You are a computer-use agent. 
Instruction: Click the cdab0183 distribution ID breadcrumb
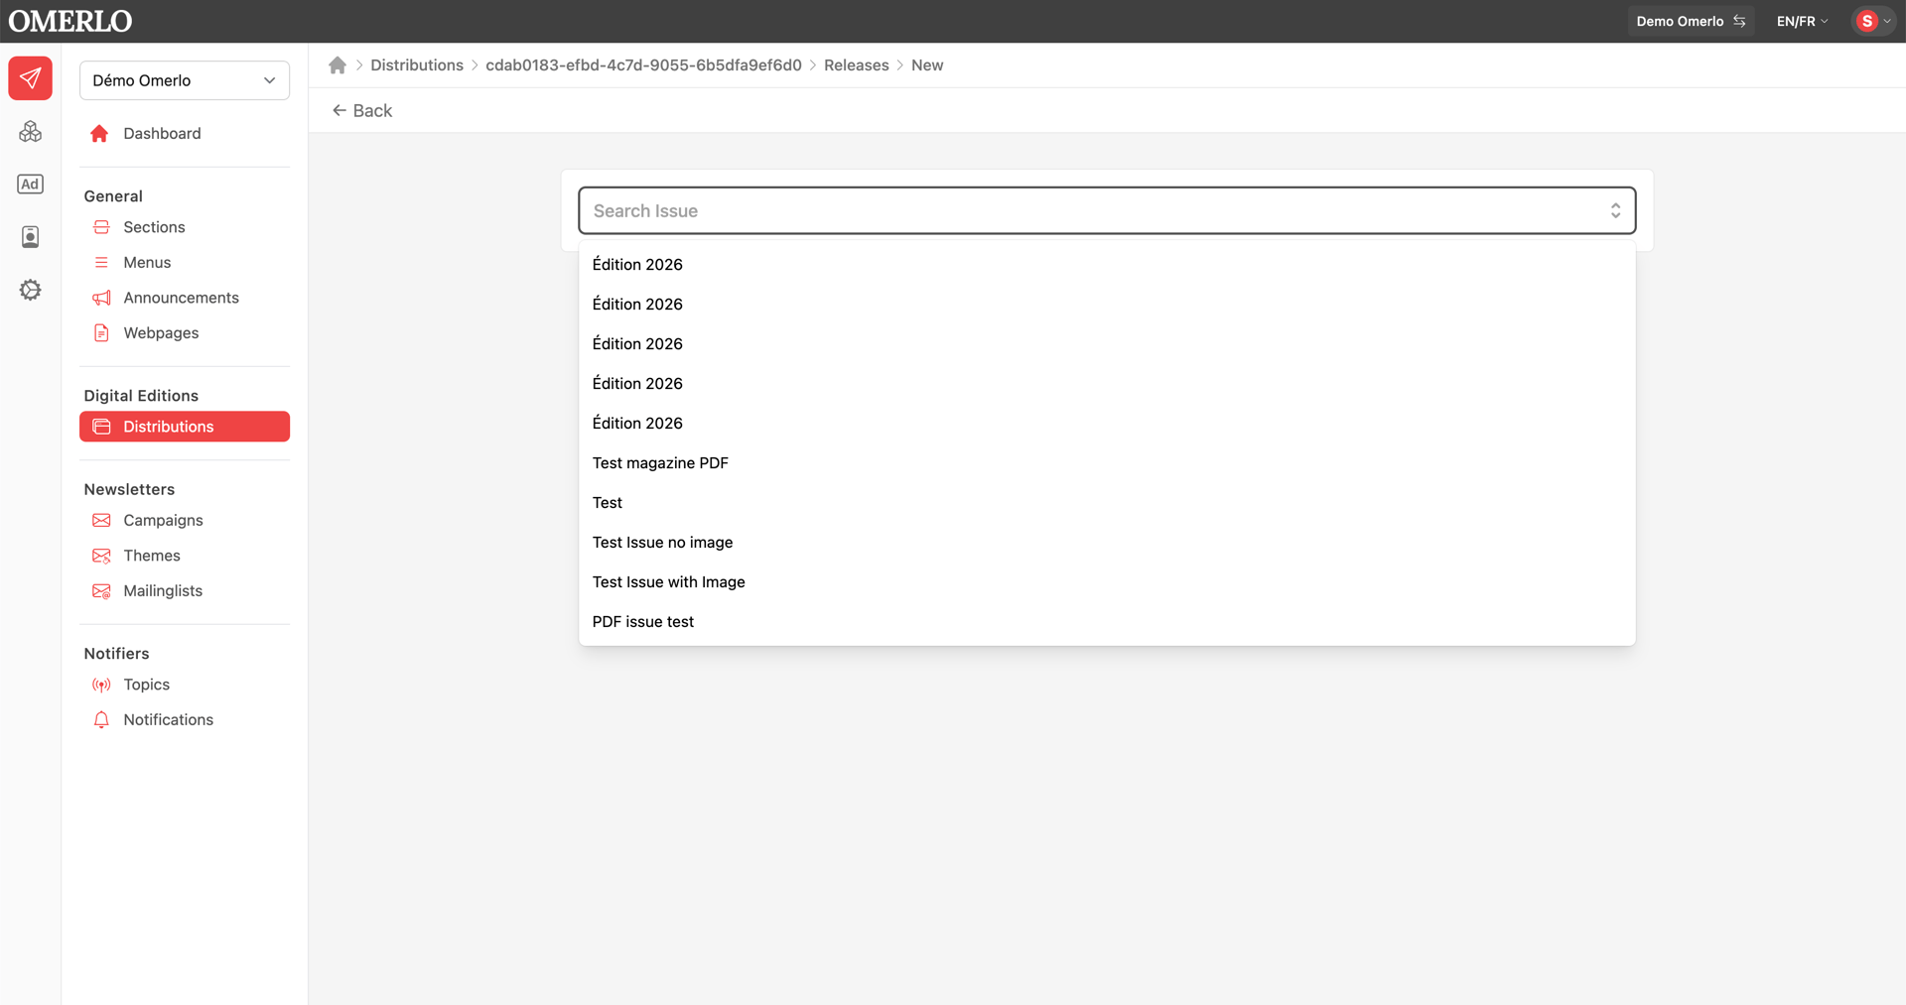643,65
